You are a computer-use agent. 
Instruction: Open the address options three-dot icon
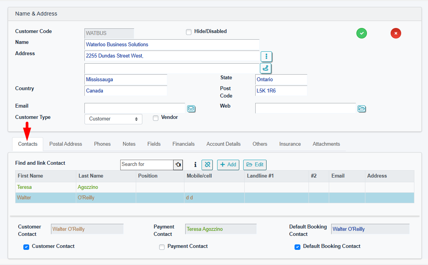[266, 56]
